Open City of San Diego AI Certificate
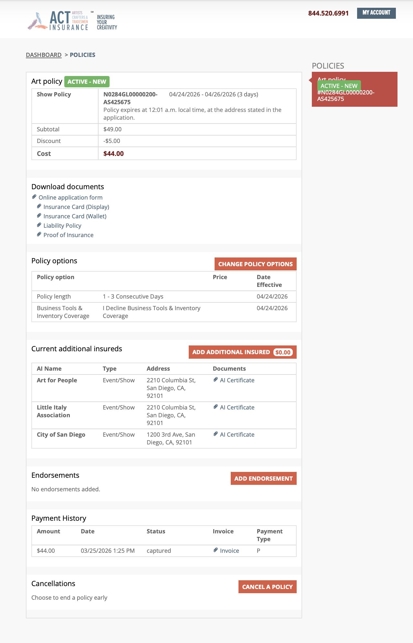 (237, 435)
